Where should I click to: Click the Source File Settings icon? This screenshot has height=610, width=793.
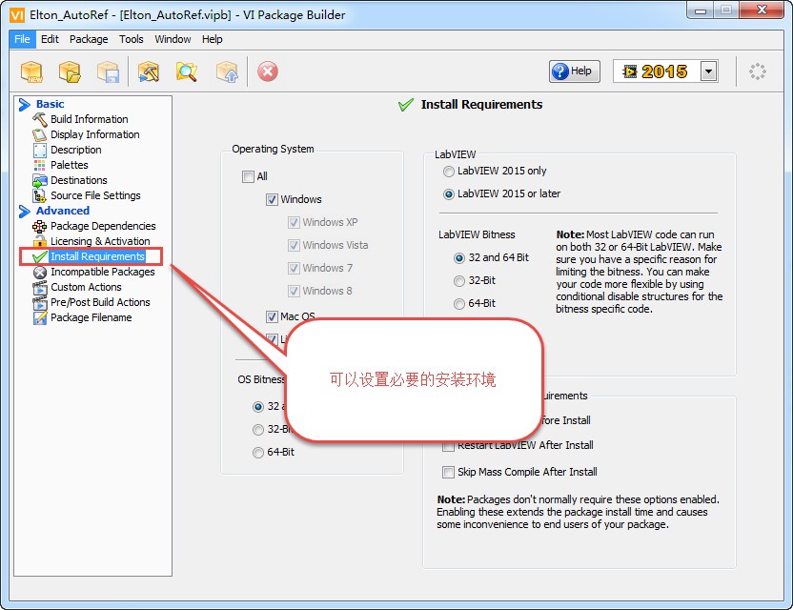pos(39,195)
